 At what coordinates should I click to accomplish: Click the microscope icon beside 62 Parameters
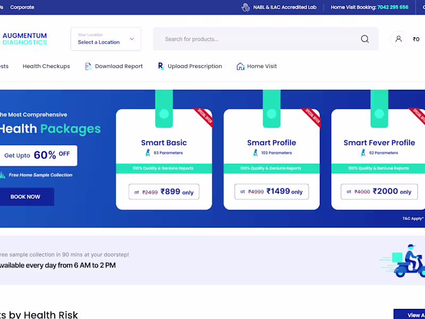click(x=363, y=153)
